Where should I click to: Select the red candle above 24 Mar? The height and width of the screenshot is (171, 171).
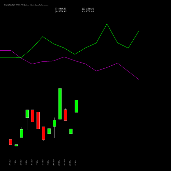tap(65, 115)
